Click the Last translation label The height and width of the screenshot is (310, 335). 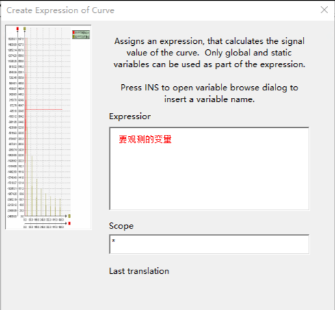point(139,271)
